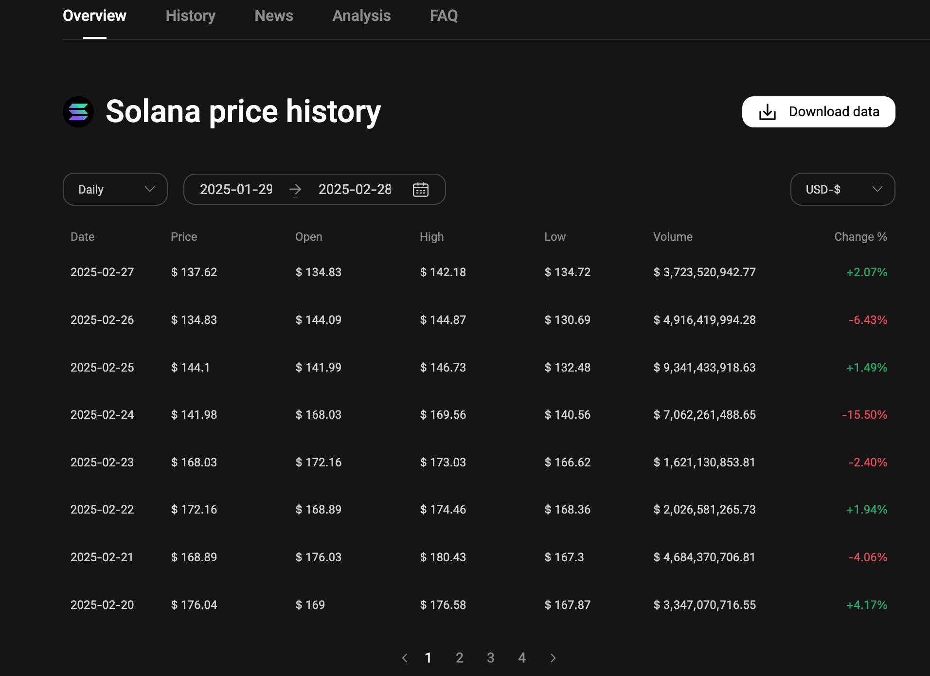Go to next page using right chevron arrow
Viewport: 930px width, 676px height.
pyautogui.click(x=553, y=658)
